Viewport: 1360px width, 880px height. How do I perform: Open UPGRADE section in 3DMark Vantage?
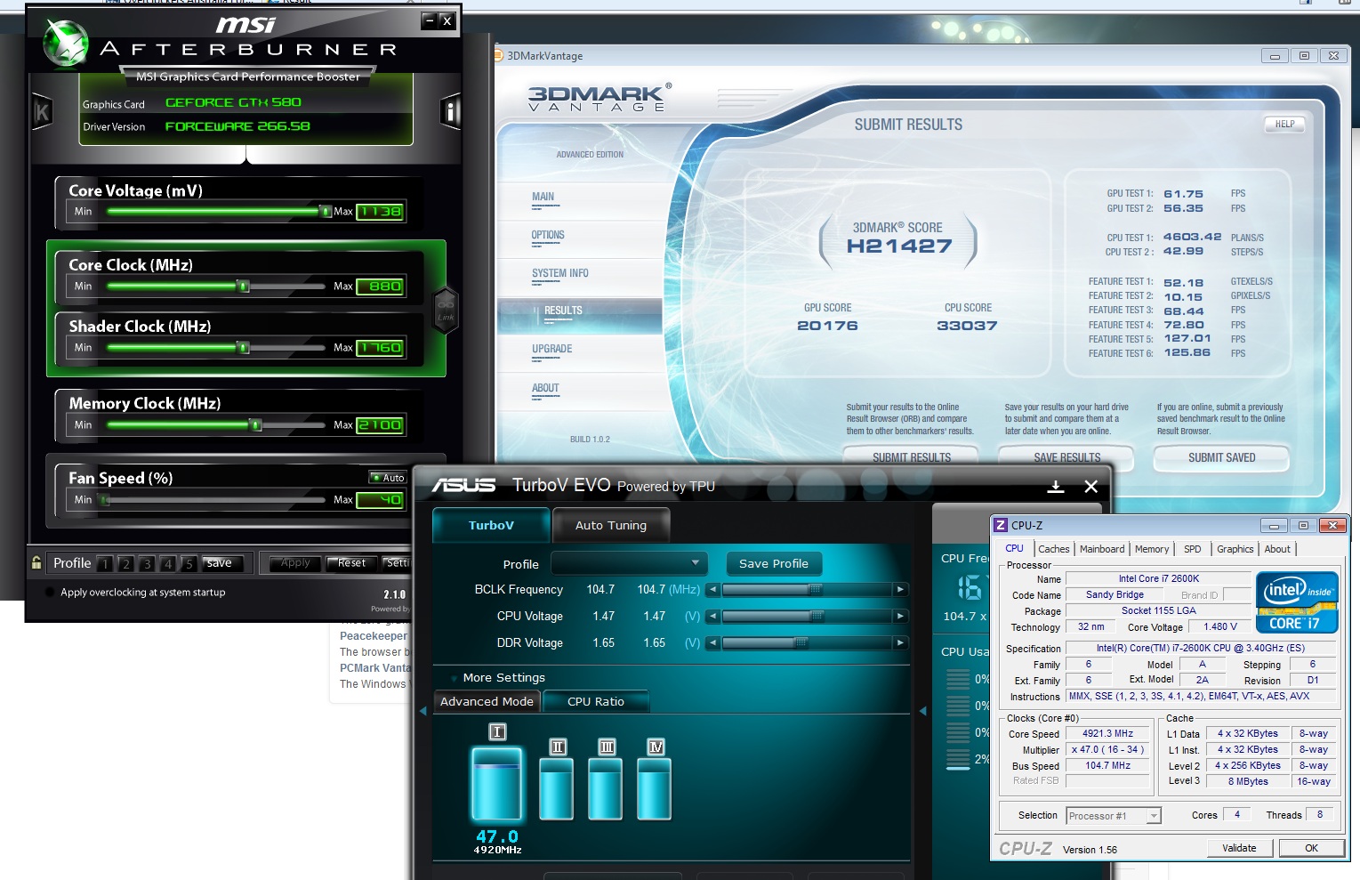pyautogui.click(x=552, y=349)
